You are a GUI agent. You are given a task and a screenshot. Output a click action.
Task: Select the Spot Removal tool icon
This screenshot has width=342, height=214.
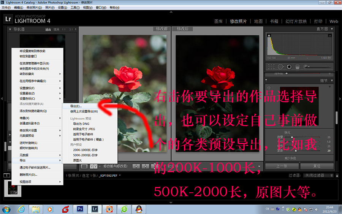281,67
